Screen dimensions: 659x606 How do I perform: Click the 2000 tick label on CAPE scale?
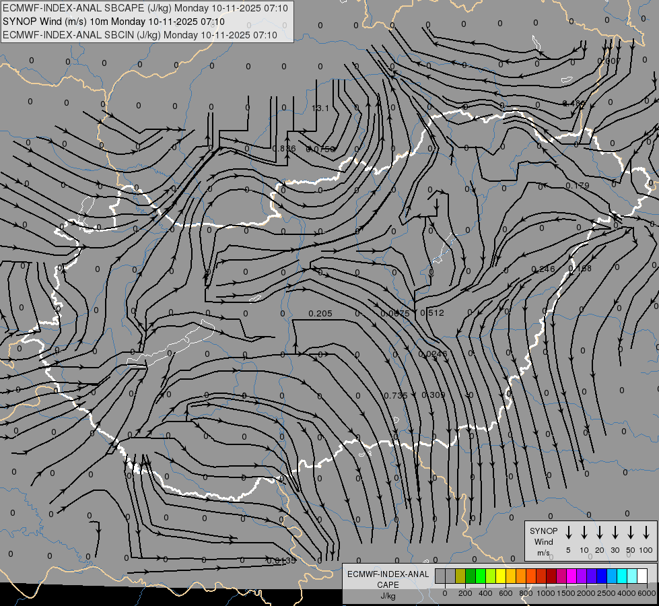[x=586, y=593]
